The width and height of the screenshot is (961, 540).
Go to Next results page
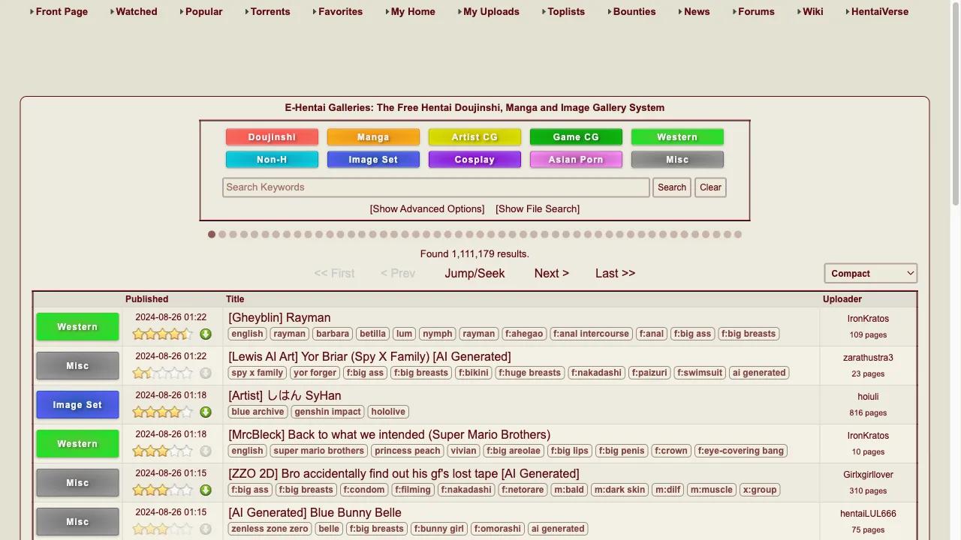552,274
